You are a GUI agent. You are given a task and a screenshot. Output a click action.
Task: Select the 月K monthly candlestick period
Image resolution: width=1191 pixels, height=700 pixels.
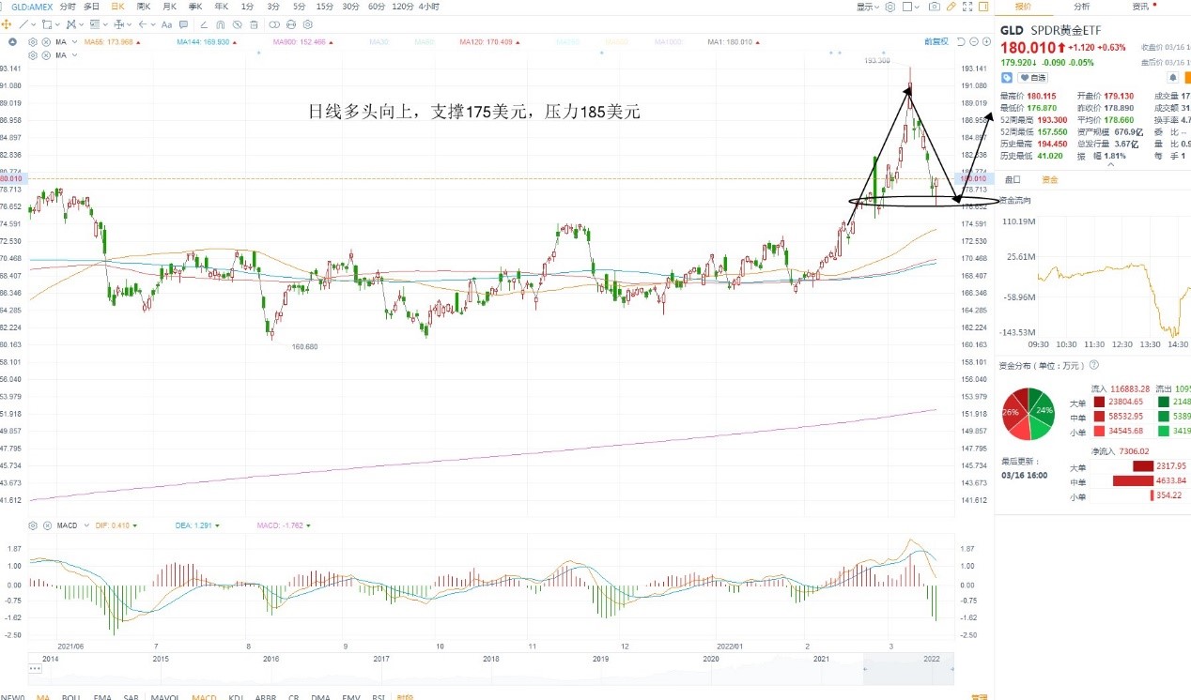(169, 7)
